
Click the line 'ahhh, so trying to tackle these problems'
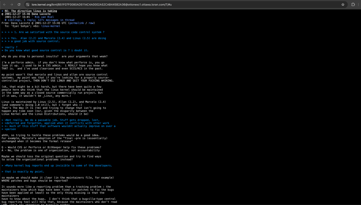pos(50,135)
